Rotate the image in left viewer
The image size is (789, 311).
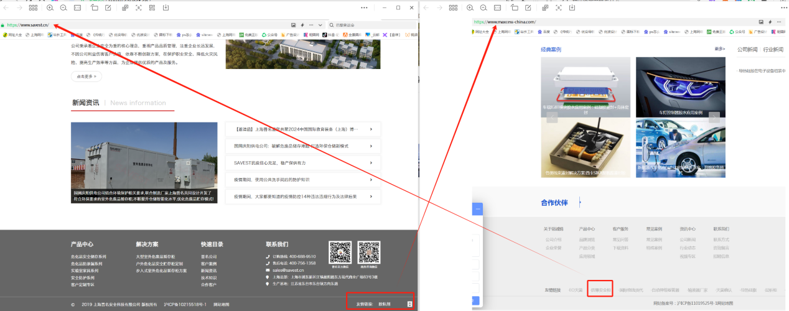[95, 7]
